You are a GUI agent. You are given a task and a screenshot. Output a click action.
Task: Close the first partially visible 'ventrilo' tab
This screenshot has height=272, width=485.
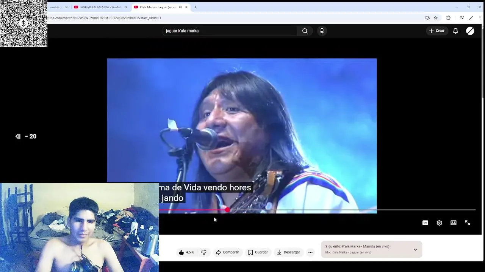66,7
